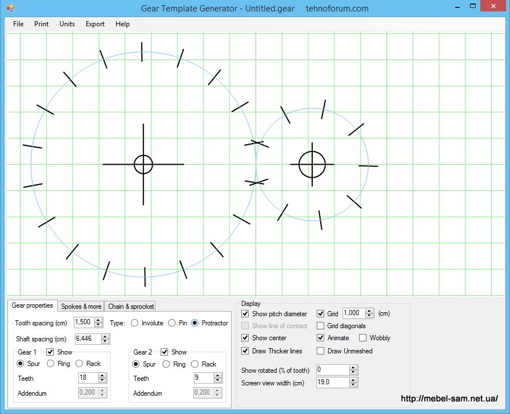Click the Screen view width input field
The image size is (510, 414).
[332, 383]
